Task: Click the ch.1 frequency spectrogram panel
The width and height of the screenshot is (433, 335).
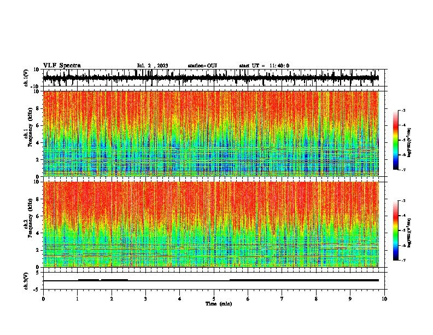Action: coord(211,134)
